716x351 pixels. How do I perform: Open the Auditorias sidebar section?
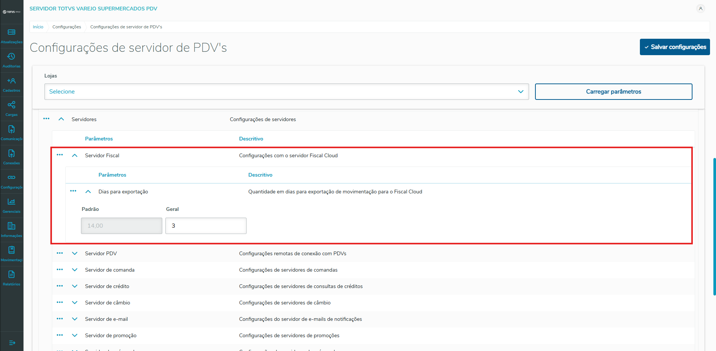(12, 61)
